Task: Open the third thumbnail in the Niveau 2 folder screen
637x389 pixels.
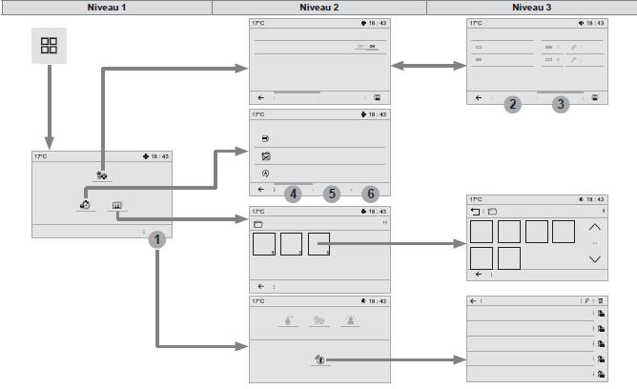Action: point(318,244)
